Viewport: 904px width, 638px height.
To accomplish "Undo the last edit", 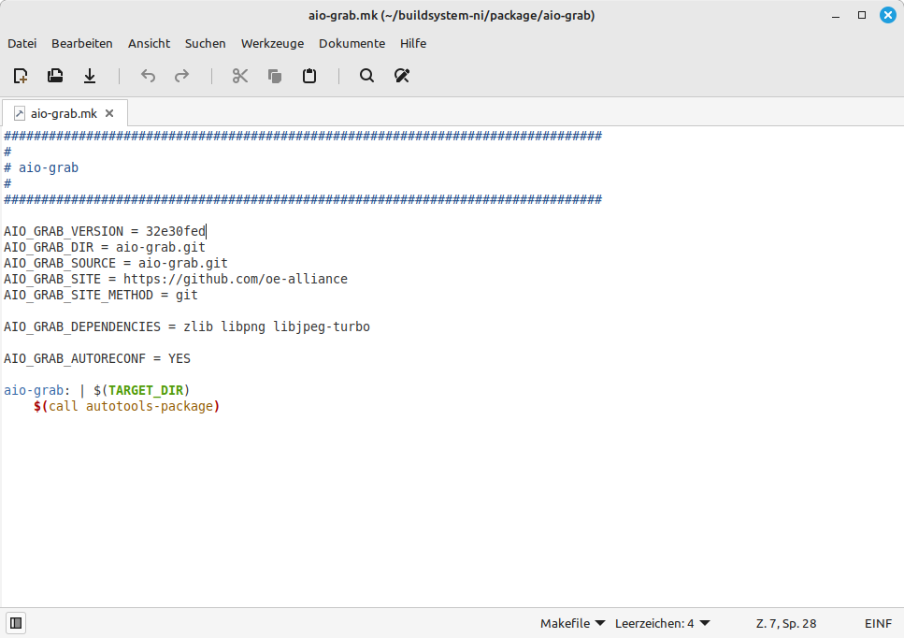I will click(x=148, y=76).
